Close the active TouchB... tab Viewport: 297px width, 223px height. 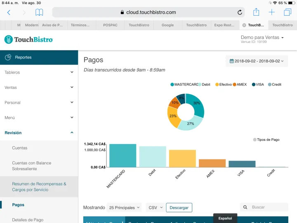pos(244,25)
